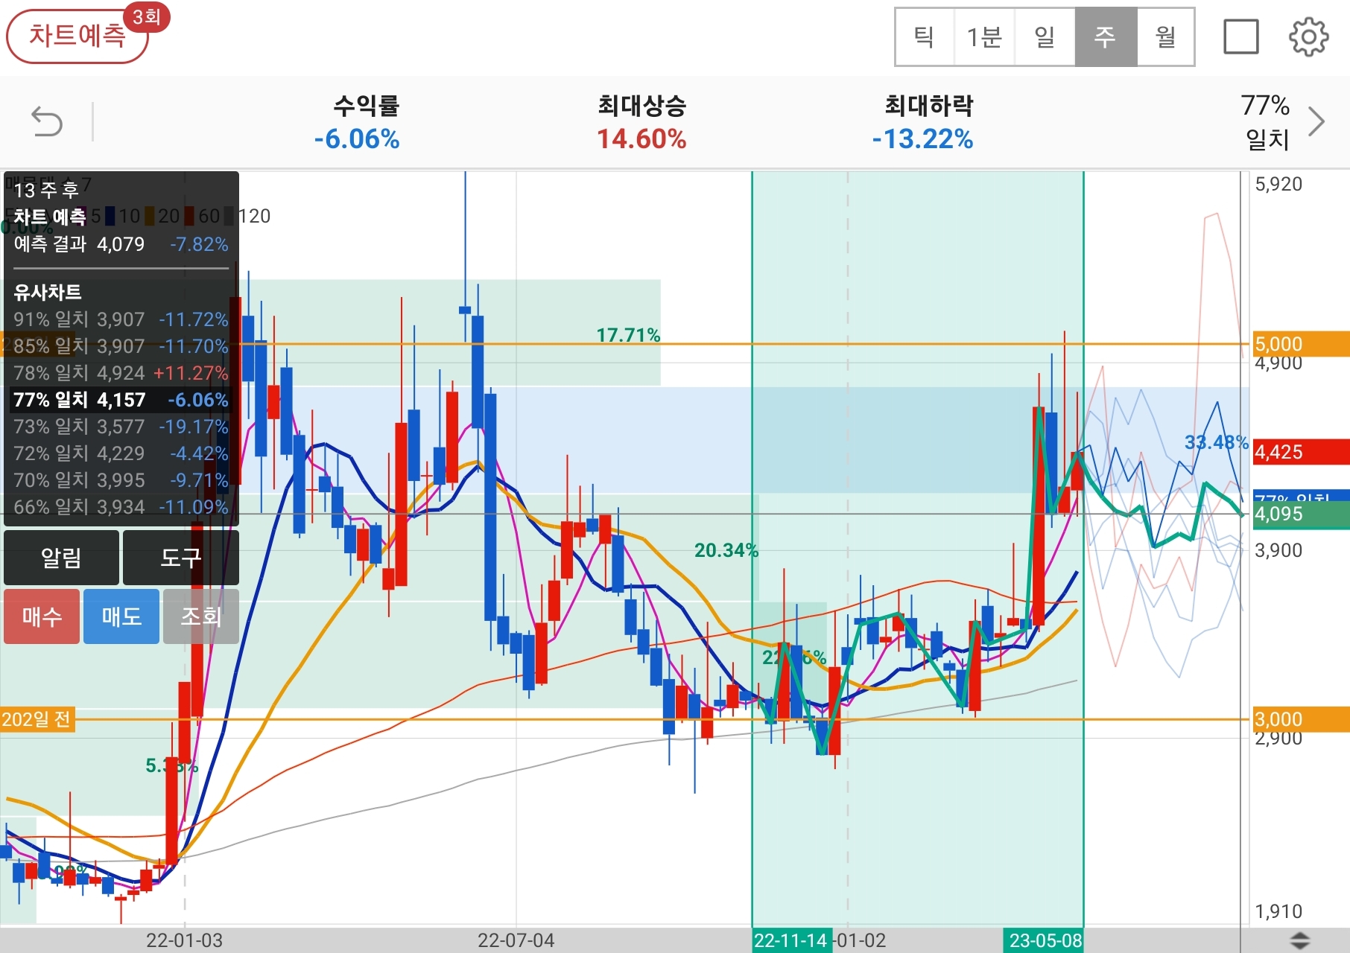
Task: Click the 20 moving average legend
Action: coord(163,216)
